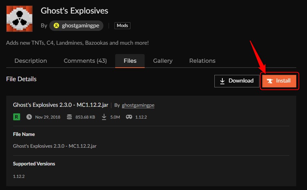The height and width of the screenshot is (190, 307).
Task: Click the File Details heading
Action: [22, 79]
